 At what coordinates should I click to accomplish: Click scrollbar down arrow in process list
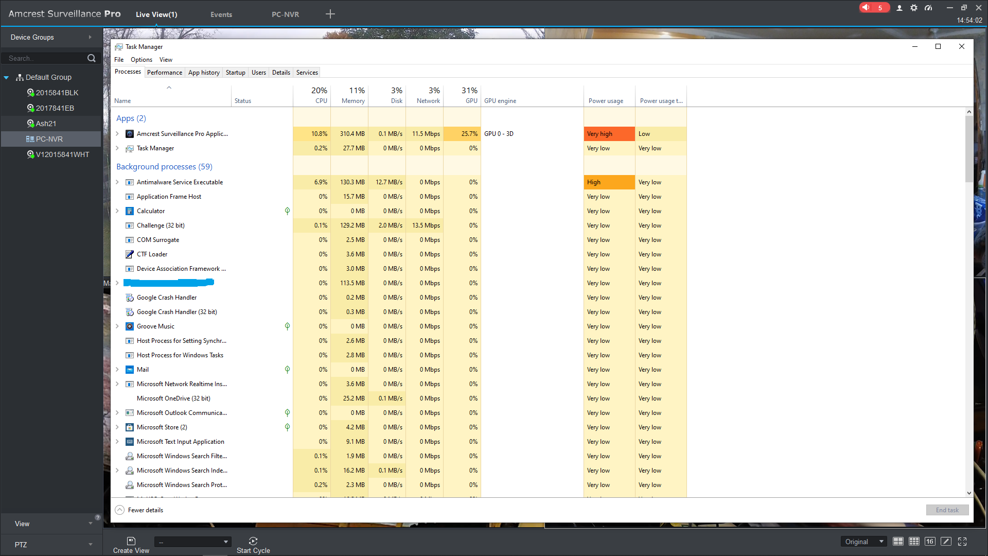969,493
